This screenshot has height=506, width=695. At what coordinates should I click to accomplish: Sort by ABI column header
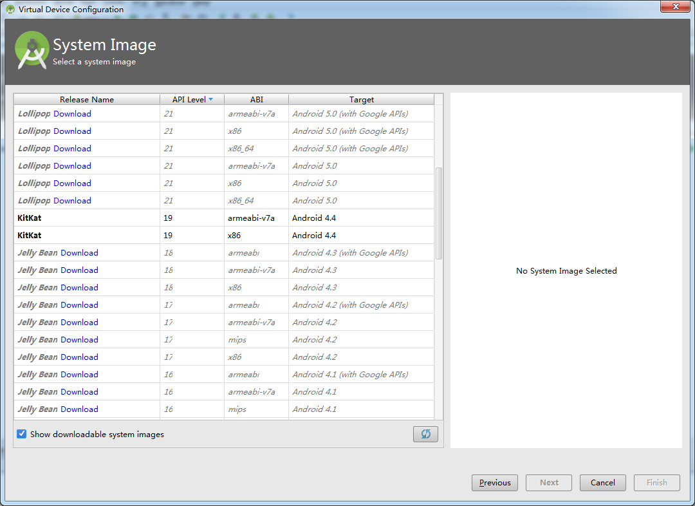pyautogui.click(x=256, y=99)
